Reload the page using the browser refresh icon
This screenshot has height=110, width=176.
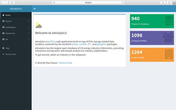coord(122,2)
